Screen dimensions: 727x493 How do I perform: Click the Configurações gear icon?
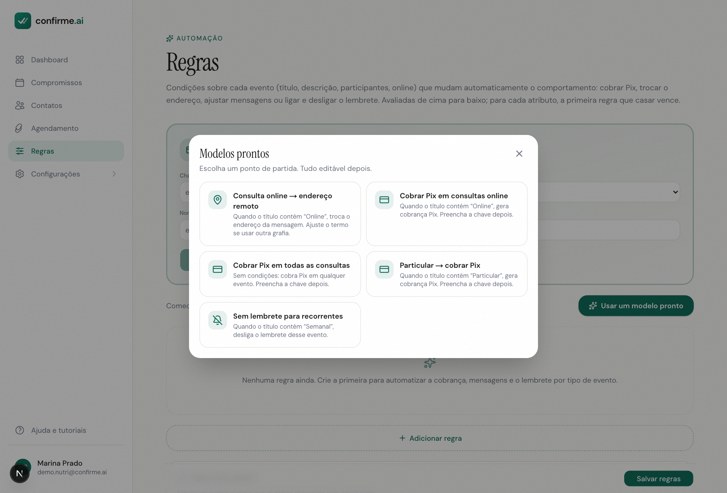pos(20,174)
